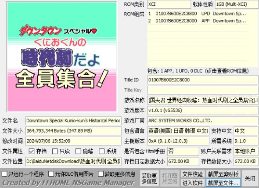The height and width of the screenshot is (188, 259).
Task: Click the 存档数据大小 field value
Action: [246, 161]
